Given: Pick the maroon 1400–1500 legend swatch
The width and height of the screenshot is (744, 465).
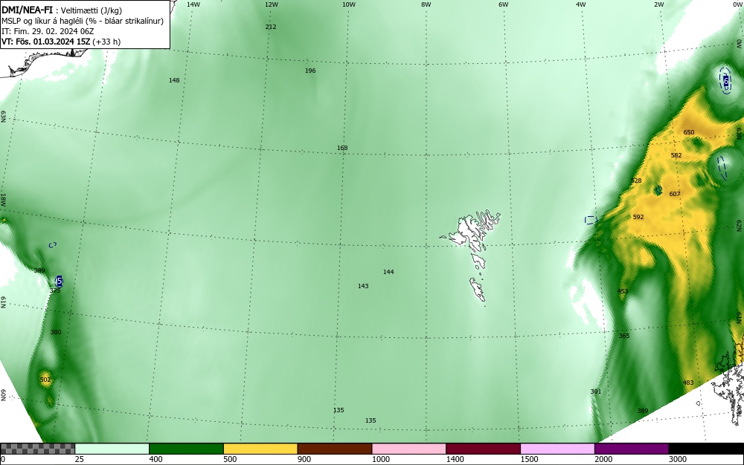Looking at the screenshot, I should 483,449.
